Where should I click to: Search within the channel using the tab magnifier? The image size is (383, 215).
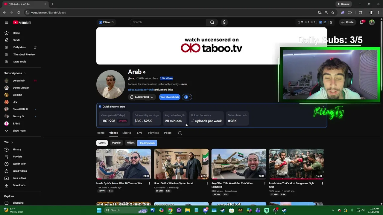click(x=180, y=133)
